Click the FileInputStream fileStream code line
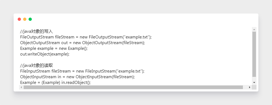 pyautogui.click(x=82, y=71)
